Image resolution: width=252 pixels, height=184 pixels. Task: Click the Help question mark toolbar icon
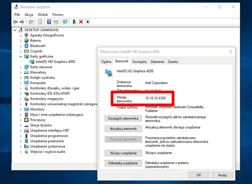[x=49, y=22]
